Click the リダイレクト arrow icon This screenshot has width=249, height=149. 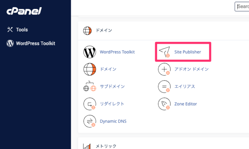(89, 104)
